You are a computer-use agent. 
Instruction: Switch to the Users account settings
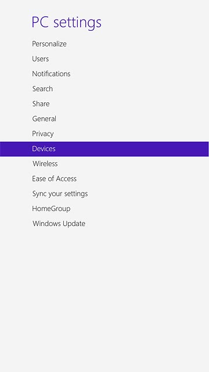(41, 59)
